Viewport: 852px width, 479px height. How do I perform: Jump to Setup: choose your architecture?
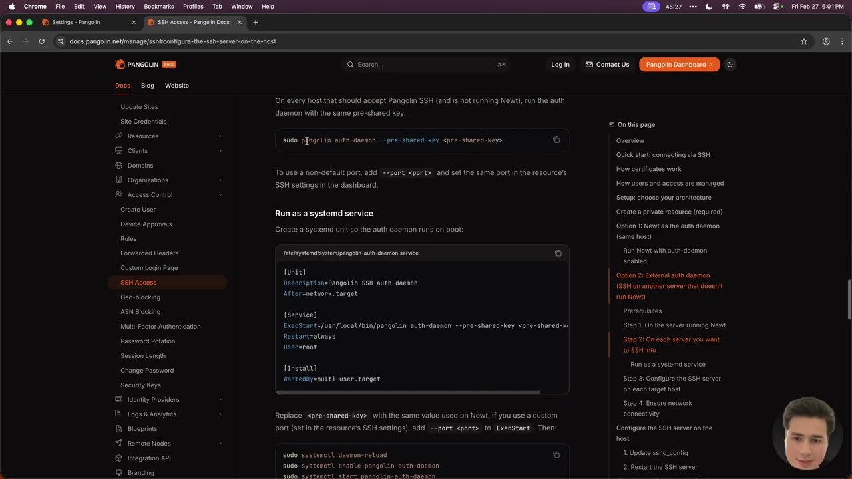click(664, 198)
